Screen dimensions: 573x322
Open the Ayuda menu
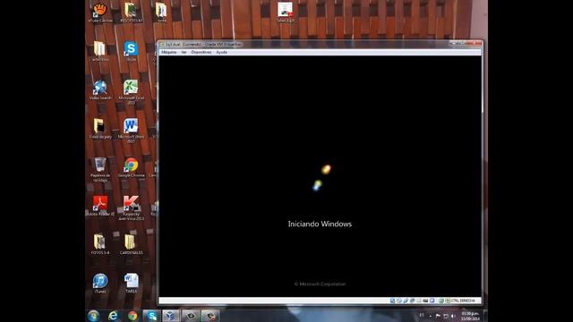(221, 52)
